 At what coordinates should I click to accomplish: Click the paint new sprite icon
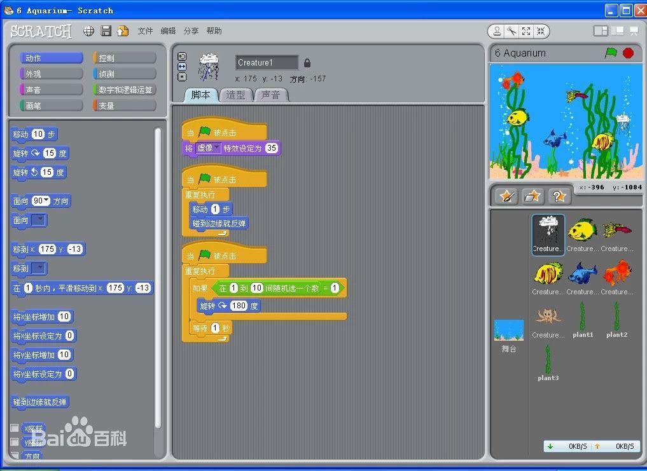click(506, 196)
